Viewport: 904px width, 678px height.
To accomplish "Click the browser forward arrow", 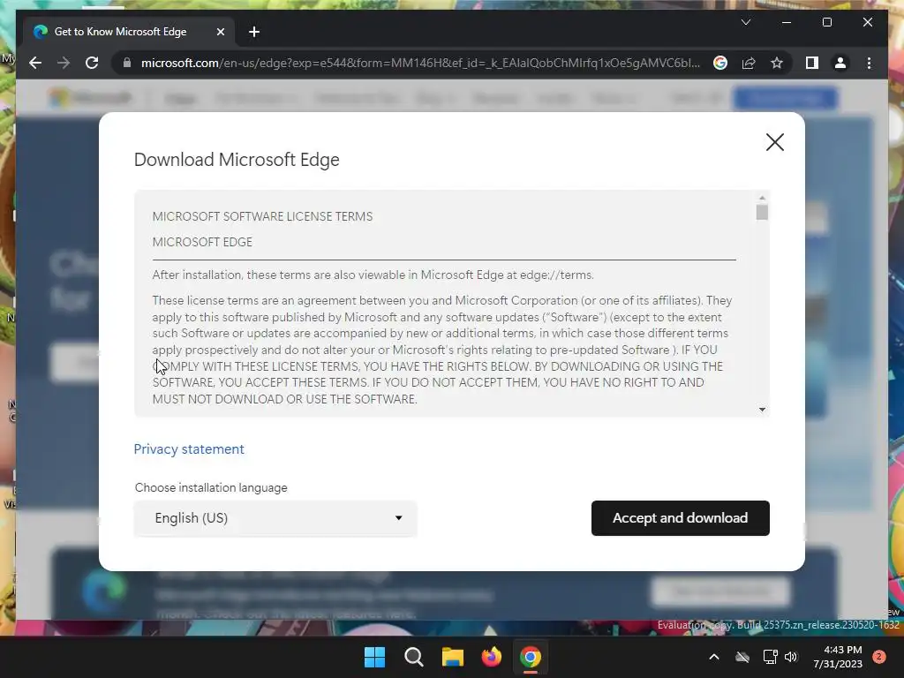I will pos(64,63).
